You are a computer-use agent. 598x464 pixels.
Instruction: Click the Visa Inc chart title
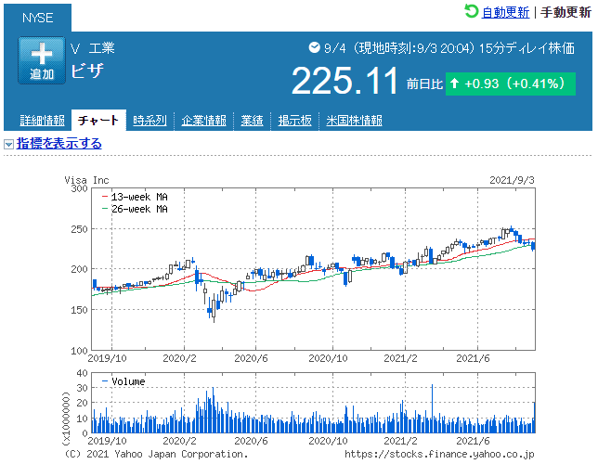click(x=86, y=180)
